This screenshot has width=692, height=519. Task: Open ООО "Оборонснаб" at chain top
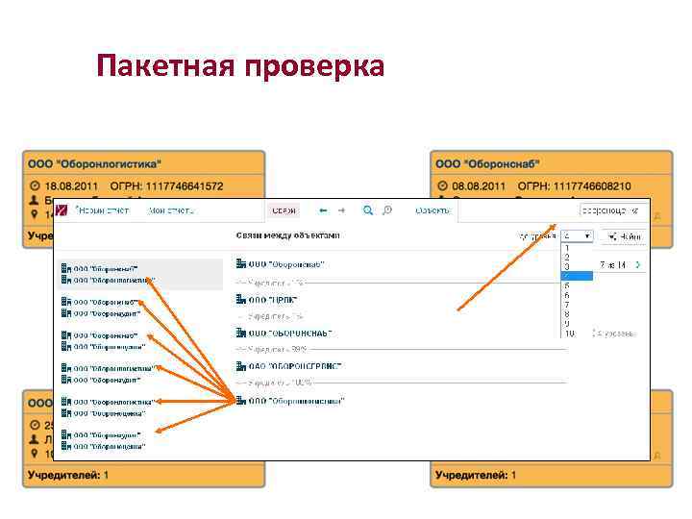point(286,264)
